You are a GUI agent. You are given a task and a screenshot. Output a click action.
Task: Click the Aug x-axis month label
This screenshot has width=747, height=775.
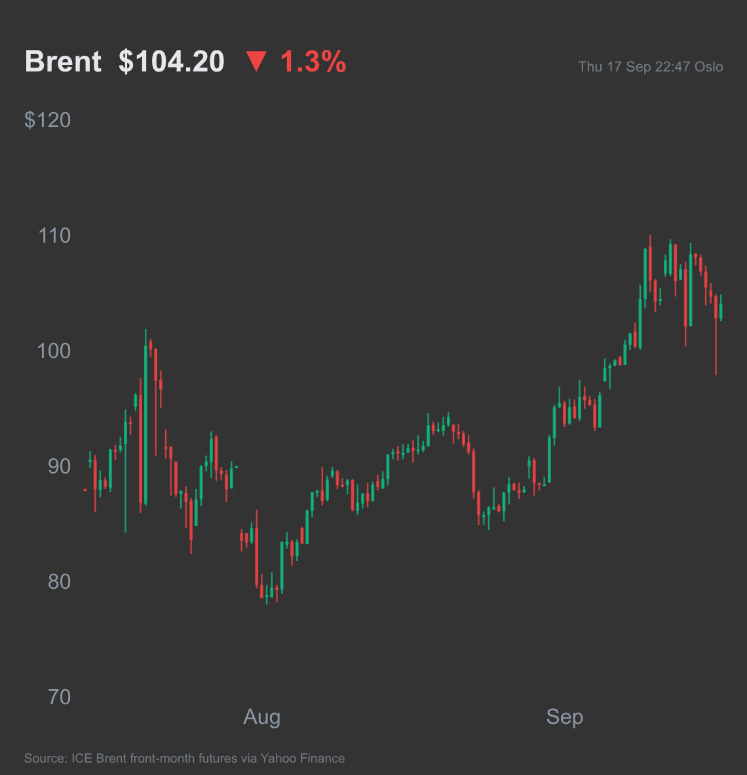(x=262, y=717)
